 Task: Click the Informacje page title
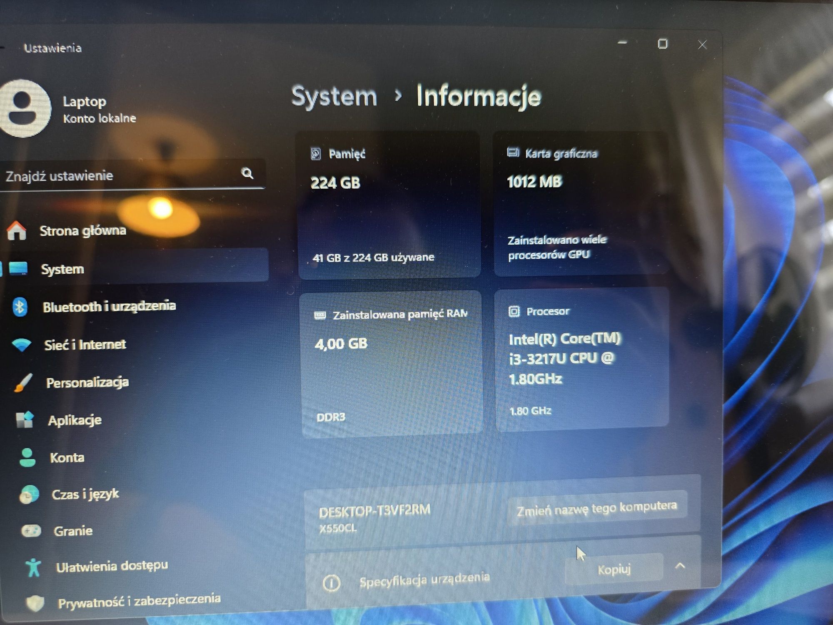coord(479,97)
